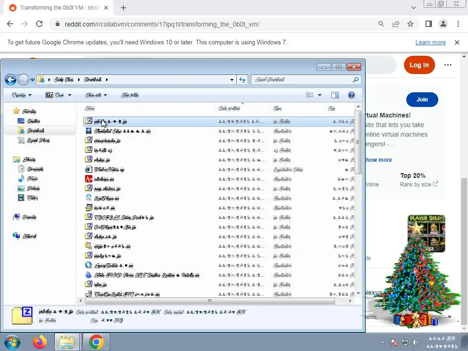Click the change view icon in Explorer
This screenshot has height=351, width=468.
(x=310, y=95)
